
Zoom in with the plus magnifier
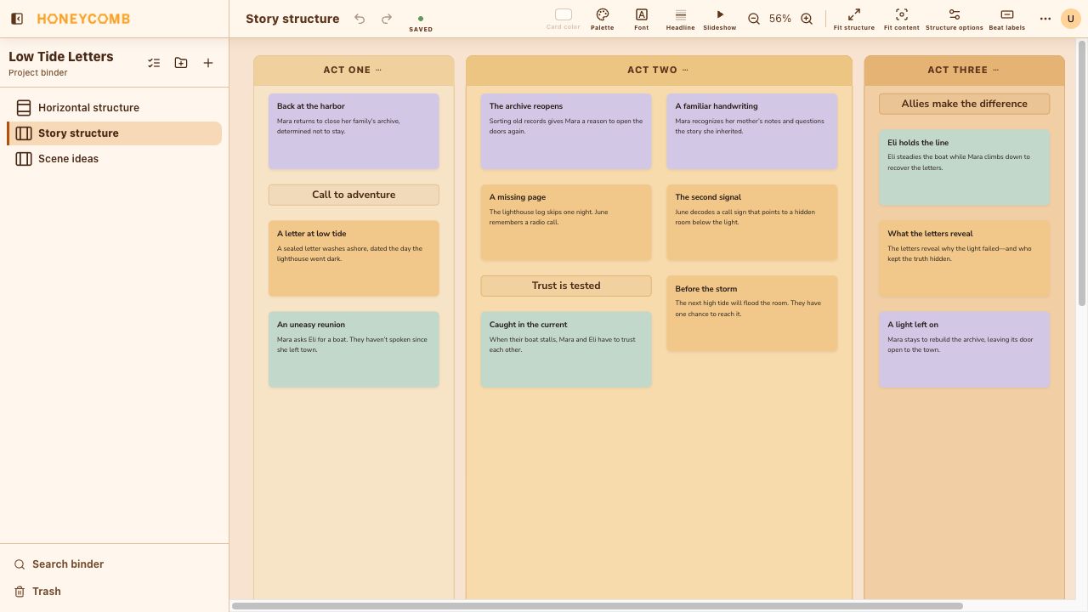click(x=807, y=19)
